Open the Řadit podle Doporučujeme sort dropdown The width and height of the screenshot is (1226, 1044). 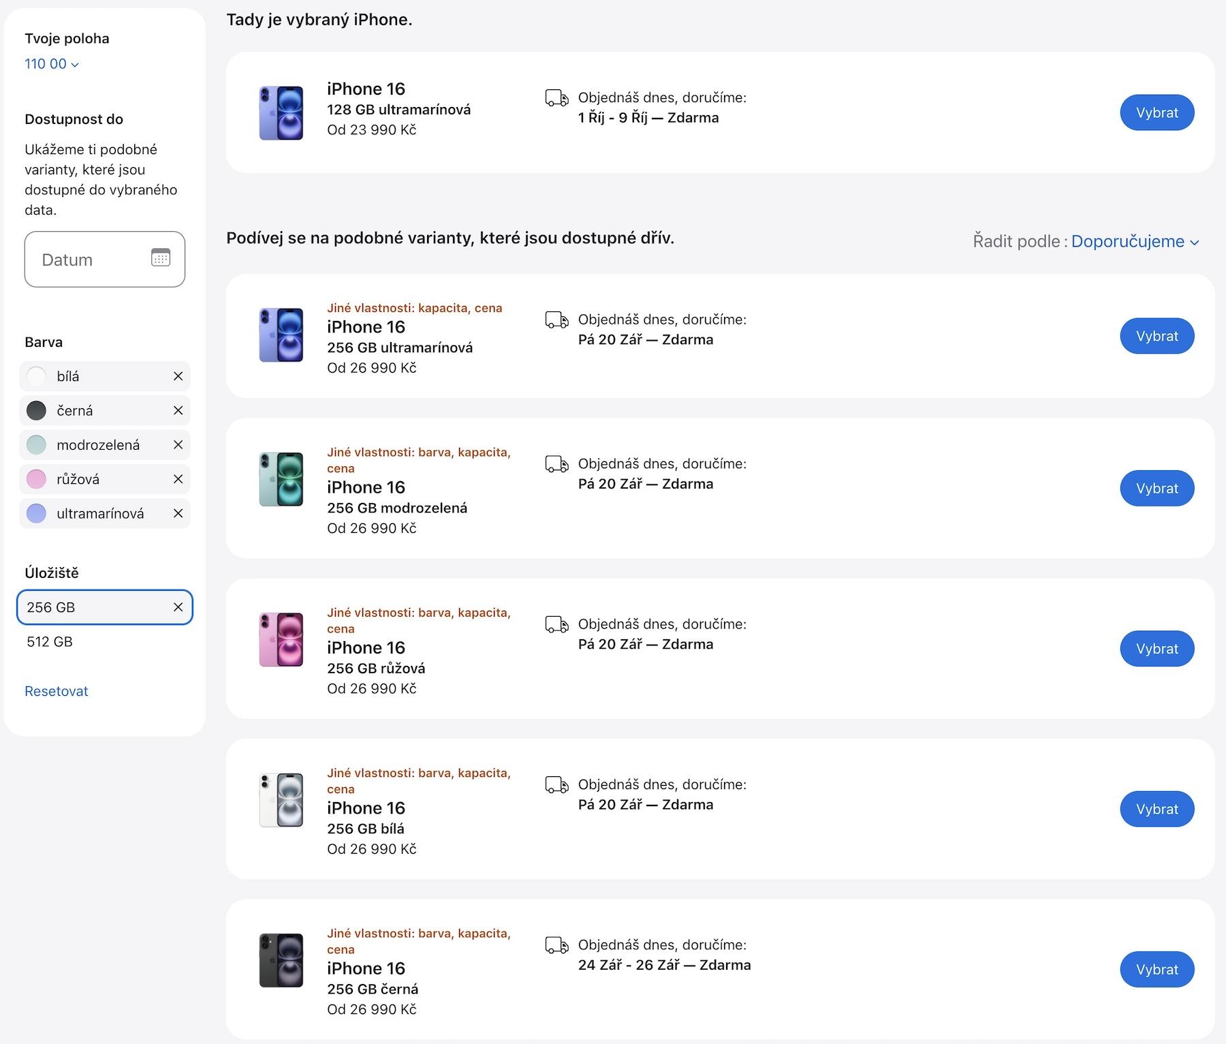coord(1134,241)
